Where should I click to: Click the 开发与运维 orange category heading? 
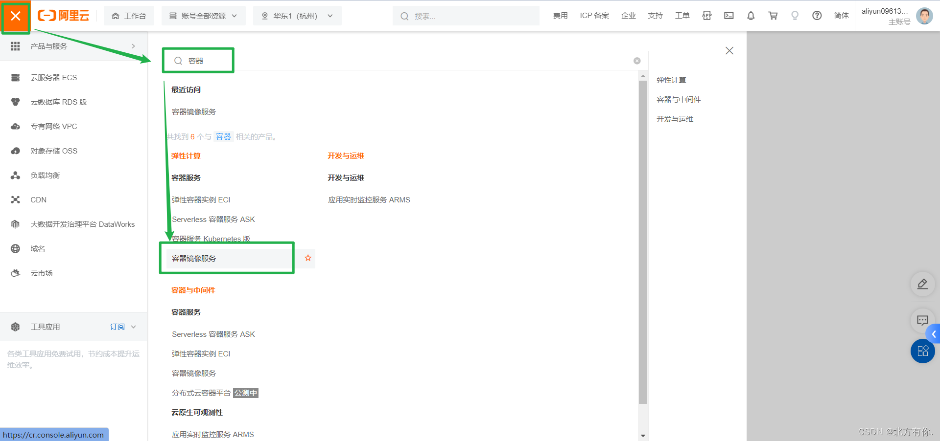click(346, 156)
